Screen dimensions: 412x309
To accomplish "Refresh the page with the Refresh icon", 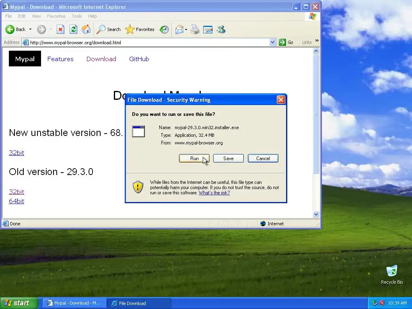I will [x=73, y=29].
